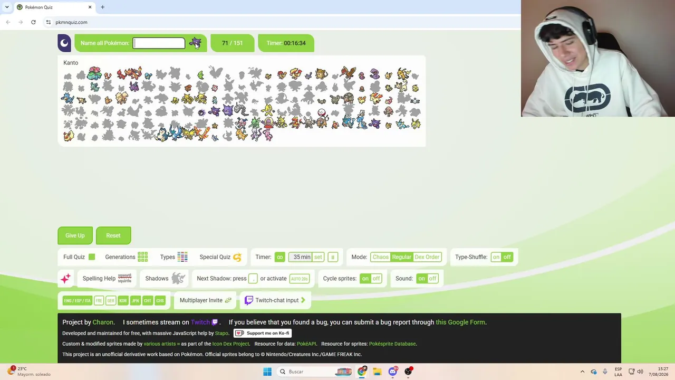This screenshot has width=675, height=380.
Task: Turn Sound on
Action: tap(421, 279)
